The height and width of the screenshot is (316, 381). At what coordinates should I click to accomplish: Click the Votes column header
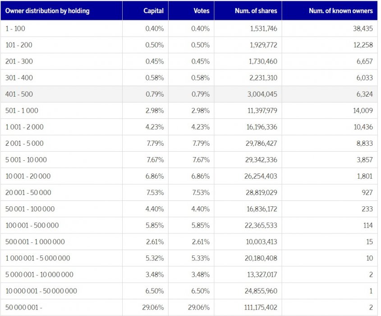point(201,11)
